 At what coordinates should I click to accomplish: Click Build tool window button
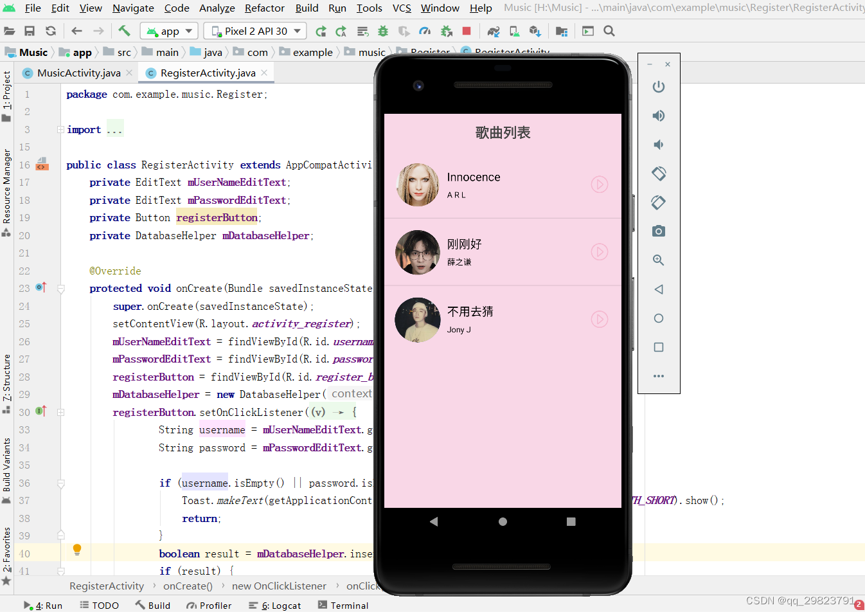[153, 606]
